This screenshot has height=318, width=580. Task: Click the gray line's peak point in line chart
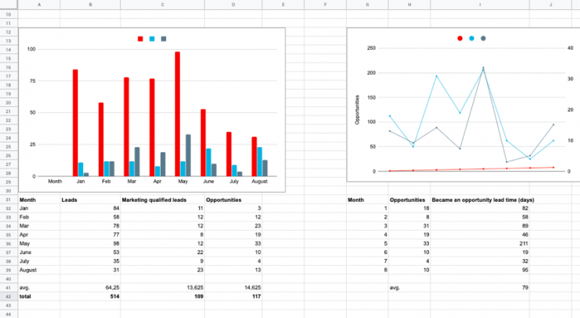click(x=483, y=69)
